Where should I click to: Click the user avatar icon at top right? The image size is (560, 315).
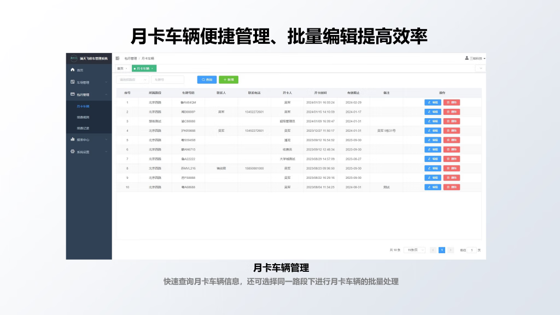click(x=466, y=58)
